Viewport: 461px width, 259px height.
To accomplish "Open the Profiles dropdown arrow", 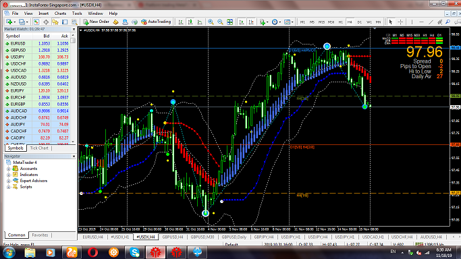I will coord(27,22).
